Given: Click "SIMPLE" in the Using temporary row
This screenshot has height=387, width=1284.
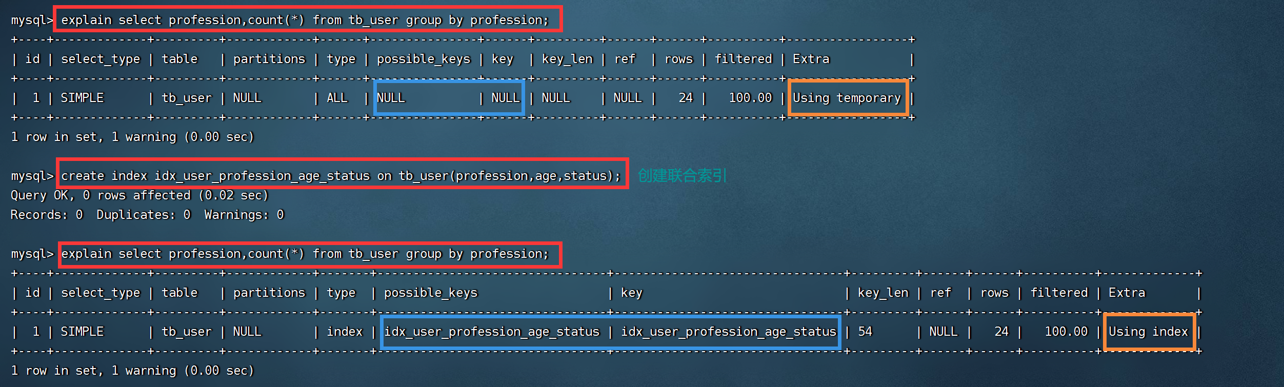Looking at the screenshot, I should tap(82, 98).
